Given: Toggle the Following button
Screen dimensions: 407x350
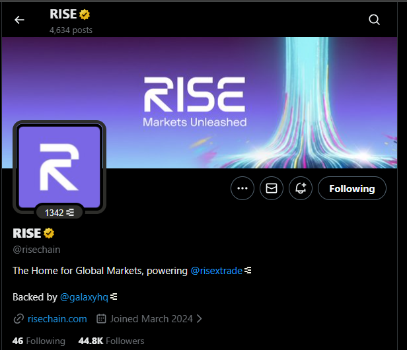Looking at the screenshot, I should (352, 188).
